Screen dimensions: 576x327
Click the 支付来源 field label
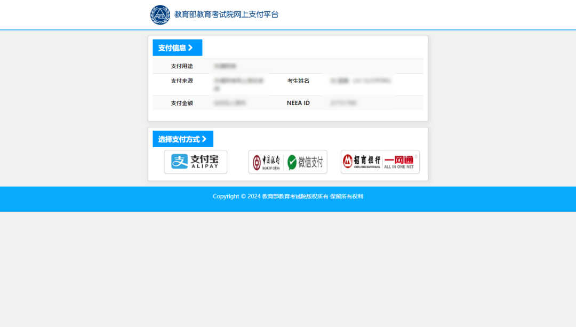(x=182, y=81)
